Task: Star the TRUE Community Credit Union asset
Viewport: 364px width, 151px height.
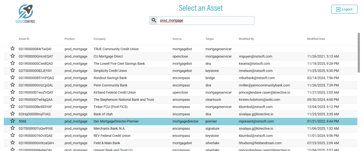Action: pyautogui.click(x=12, y=49)
